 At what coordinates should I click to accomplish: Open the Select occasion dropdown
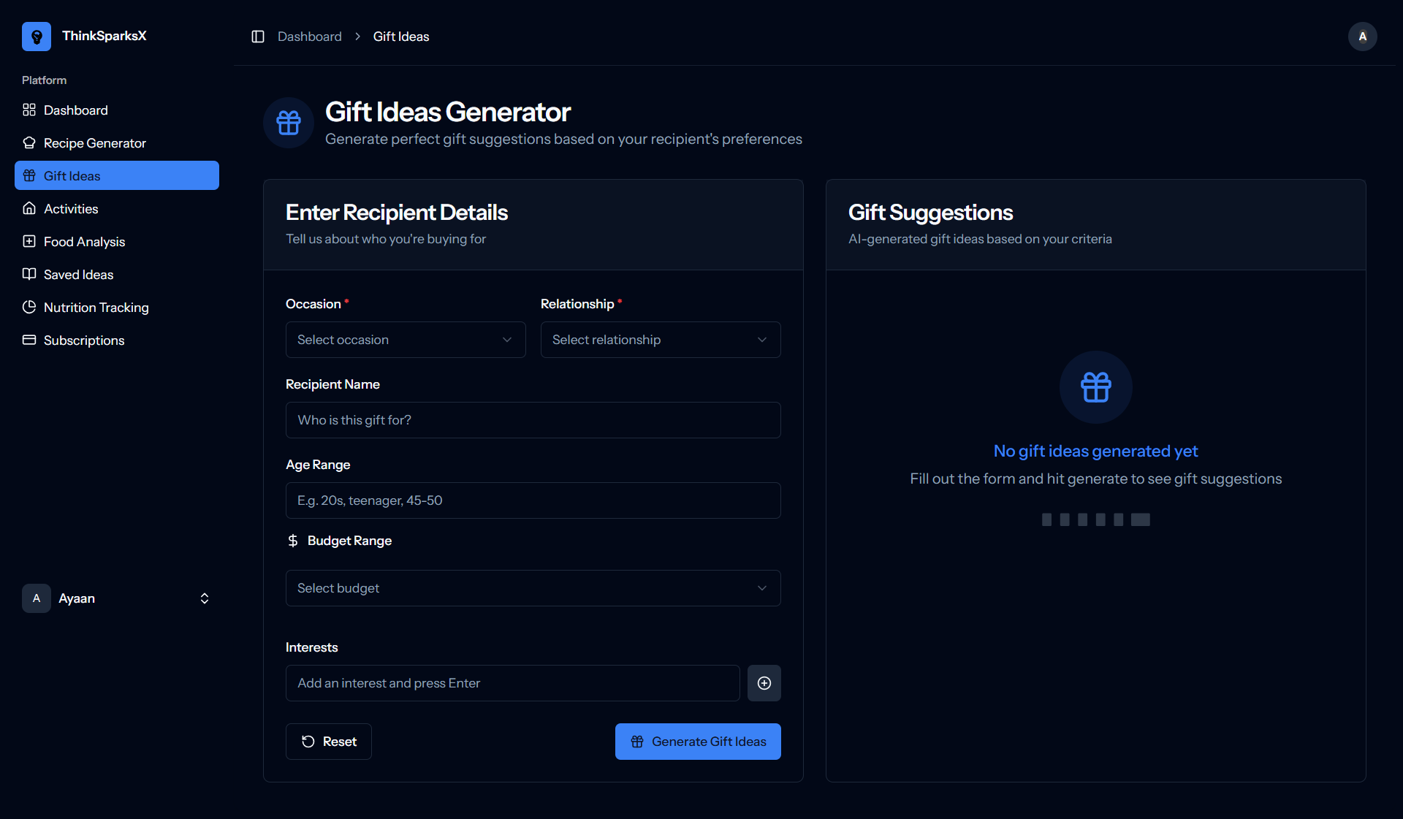pos(406,340)
